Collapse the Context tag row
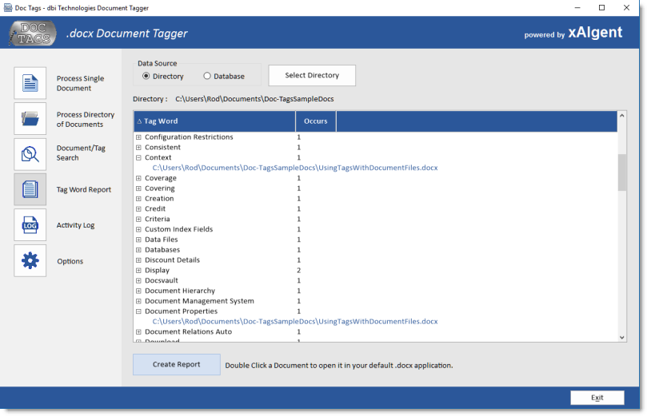The width and height of the screenshot is (647, 416). (138, 158)
